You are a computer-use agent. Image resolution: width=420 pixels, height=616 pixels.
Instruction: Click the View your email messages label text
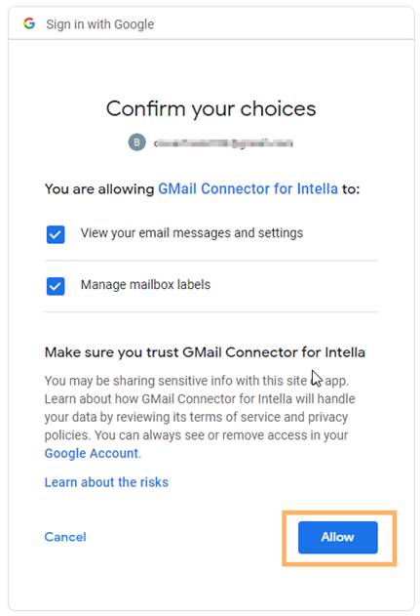coord(192,233)
